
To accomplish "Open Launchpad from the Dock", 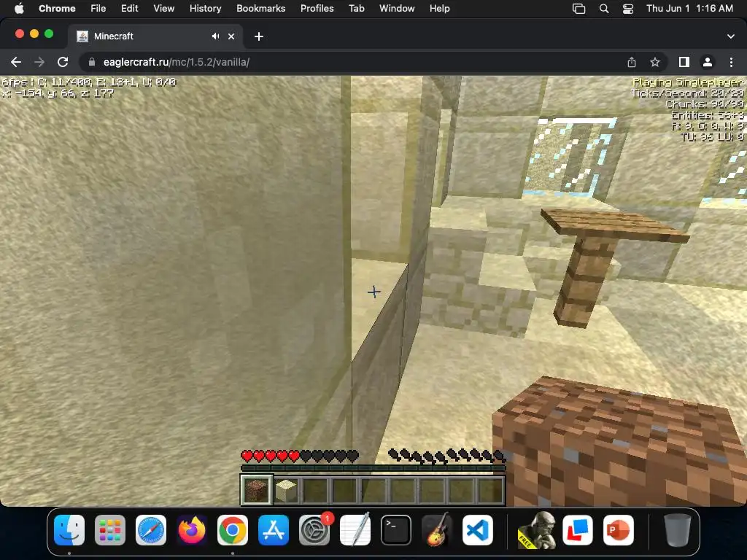I will [110, 530].
